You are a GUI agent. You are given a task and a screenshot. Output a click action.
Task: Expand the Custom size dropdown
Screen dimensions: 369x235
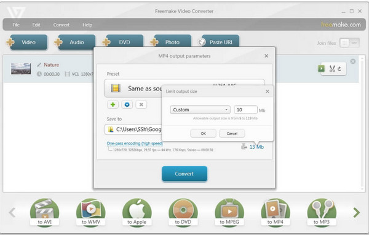click(200, 110)
